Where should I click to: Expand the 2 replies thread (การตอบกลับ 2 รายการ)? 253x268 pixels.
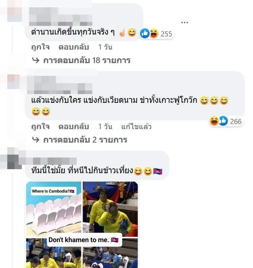coord(85,140)
